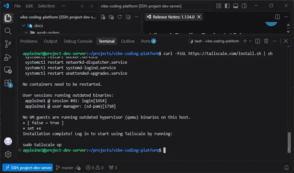Click the New File icon in Explorer
Screen dimensions: 294x173
coord(103,17)
